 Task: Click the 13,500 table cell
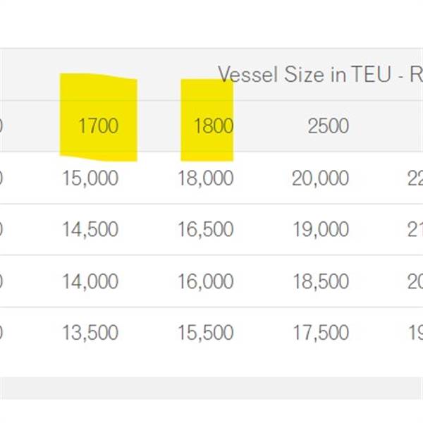[x=90, y=333]
